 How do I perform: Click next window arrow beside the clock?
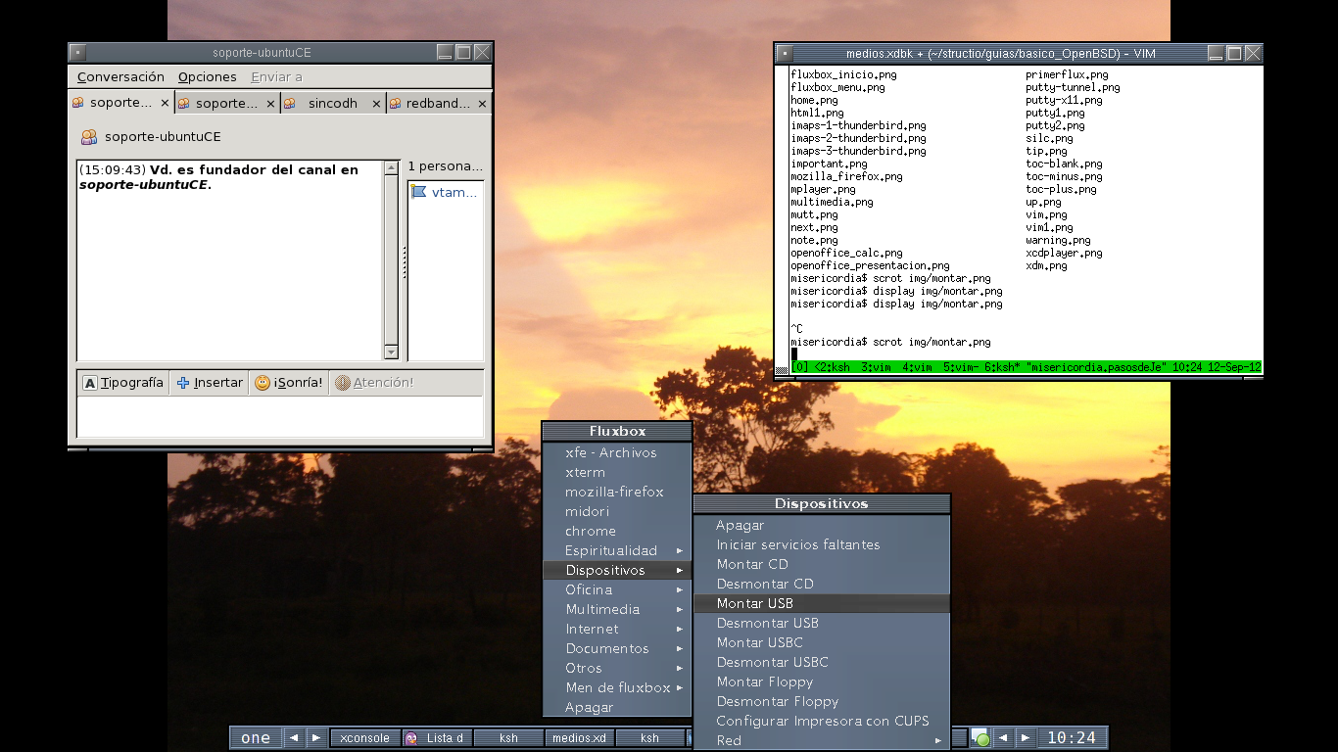1026,738
